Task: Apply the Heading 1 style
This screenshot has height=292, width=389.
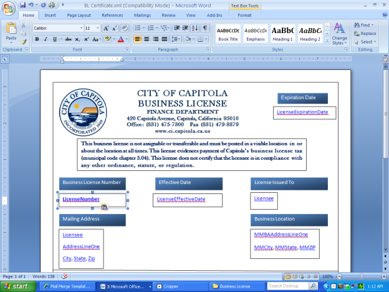Action: pyautogui.click(x=283, y=32)
